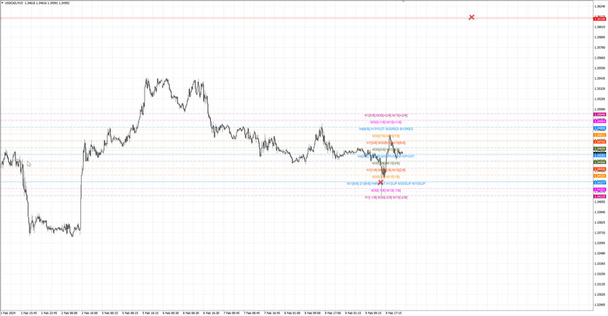Viewport: 608px width, 316px height.
Task: Click the 1.33480 price scale value
Action: point(599,253)
